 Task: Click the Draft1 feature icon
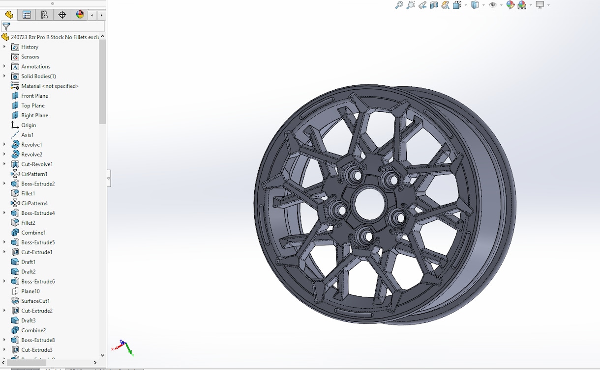click(15, 262)
